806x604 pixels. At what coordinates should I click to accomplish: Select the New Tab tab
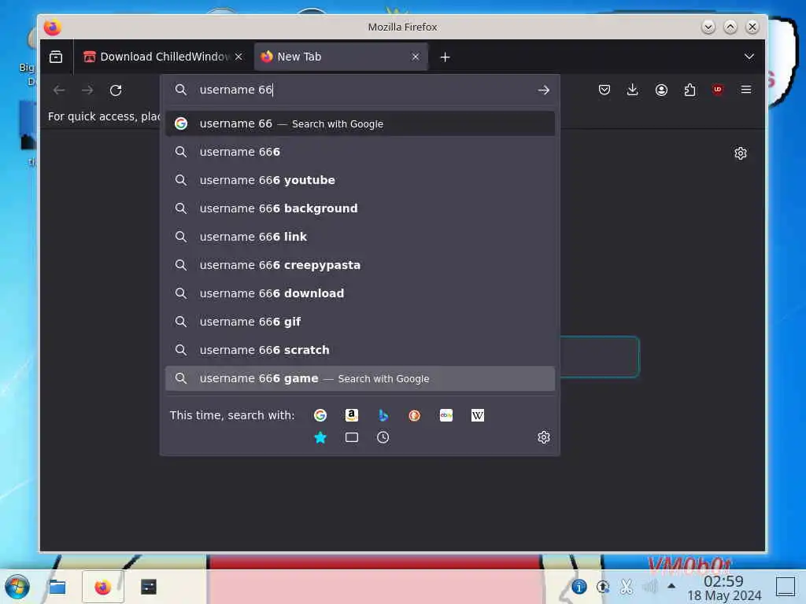tap(341, 57)
